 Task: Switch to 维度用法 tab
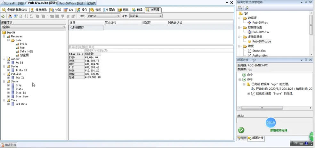(x=39, y=10)
